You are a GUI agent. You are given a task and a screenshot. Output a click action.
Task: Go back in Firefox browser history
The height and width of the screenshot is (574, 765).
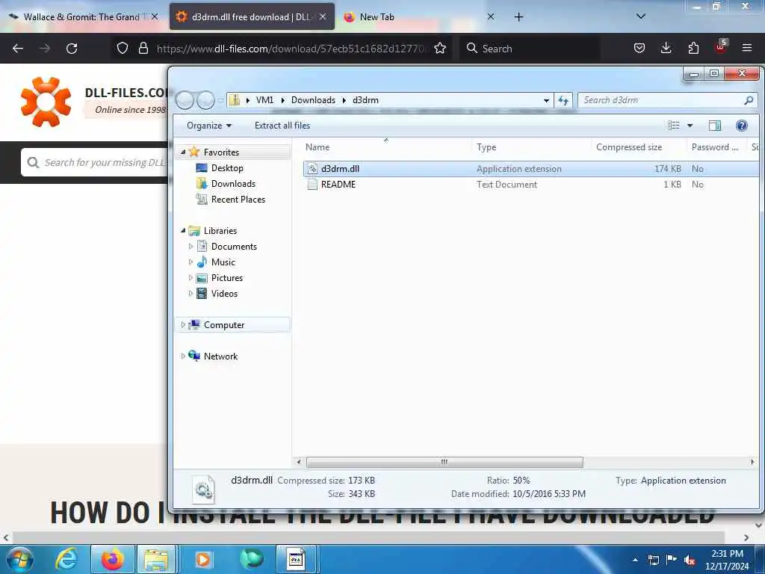[18, 49]
